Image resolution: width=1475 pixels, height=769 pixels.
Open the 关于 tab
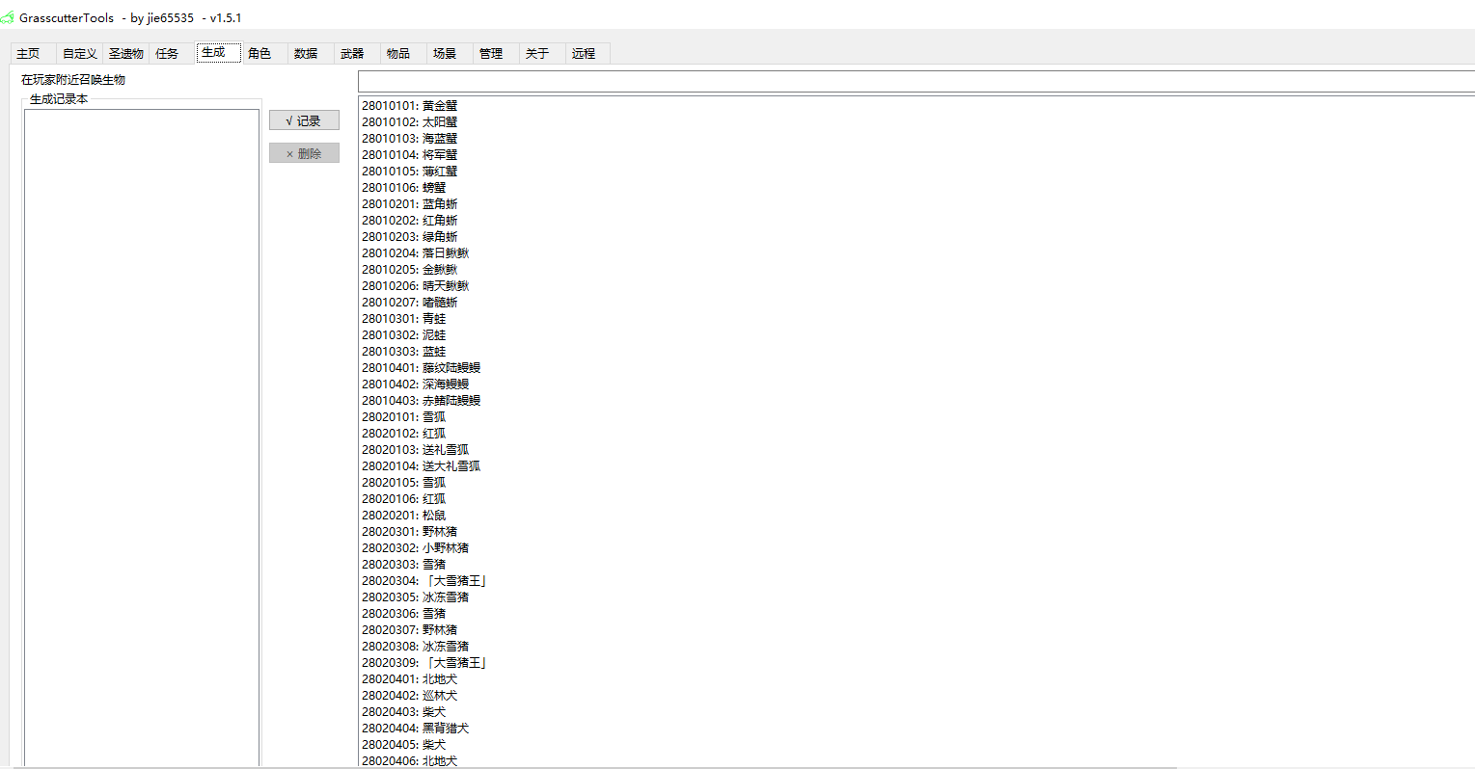pyautogui.click(x=537, y=54)
